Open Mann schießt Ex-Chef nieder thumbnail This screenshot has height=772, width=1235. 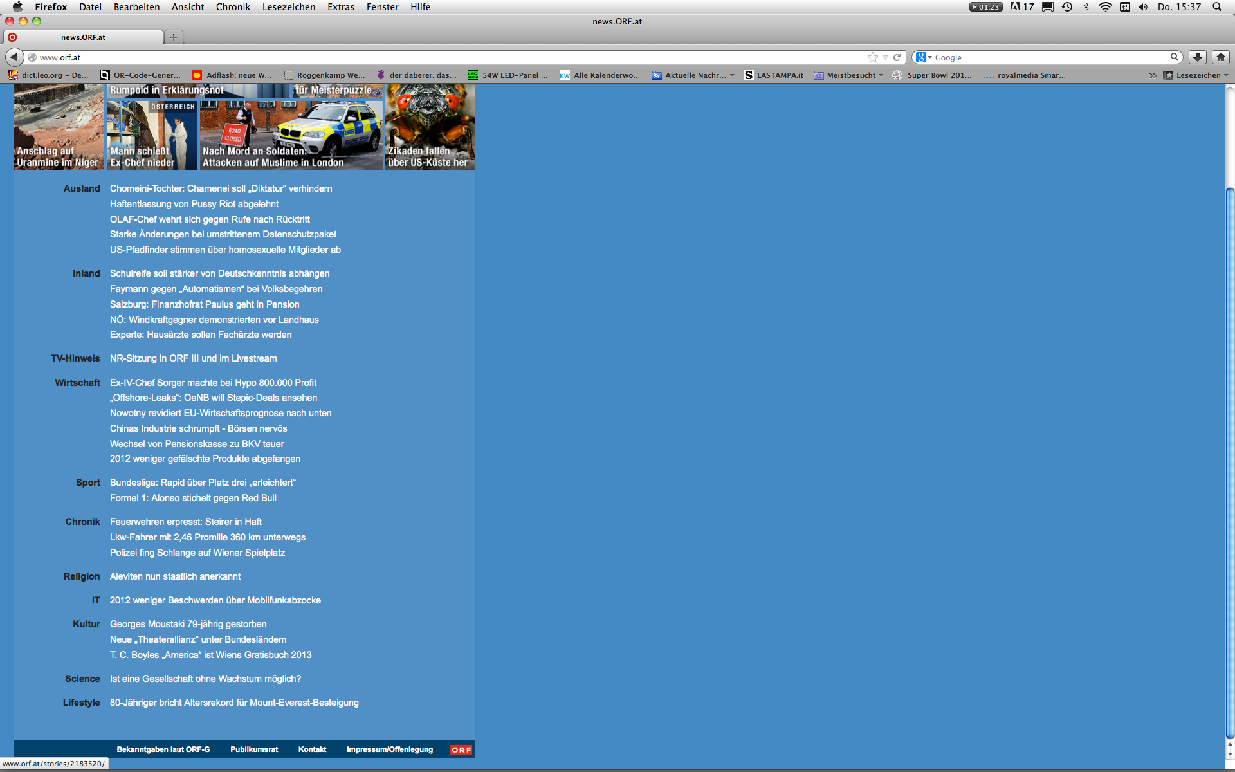point(152,135)
